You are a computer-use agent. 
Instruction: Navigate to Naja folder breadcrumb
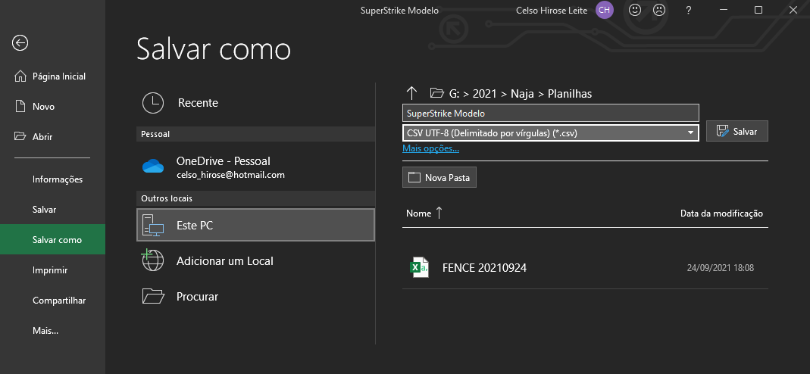522,94
